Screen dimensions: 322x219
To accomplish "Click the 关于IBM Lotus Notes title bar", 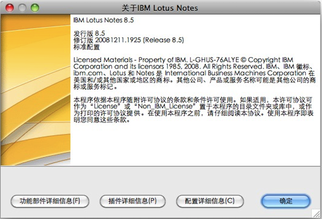I will 161,8.
